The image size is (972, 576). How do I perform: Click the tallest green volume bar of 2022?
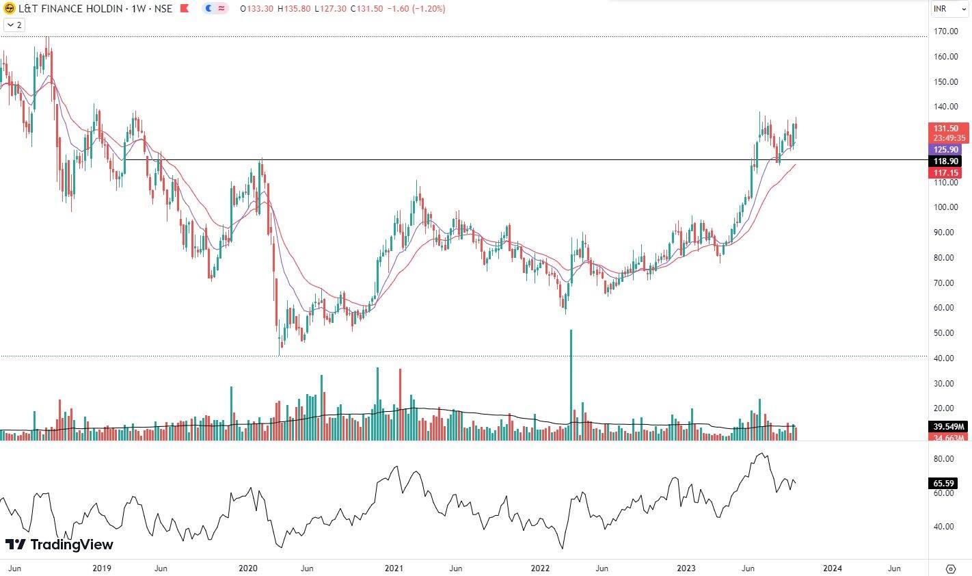(571, 384)
